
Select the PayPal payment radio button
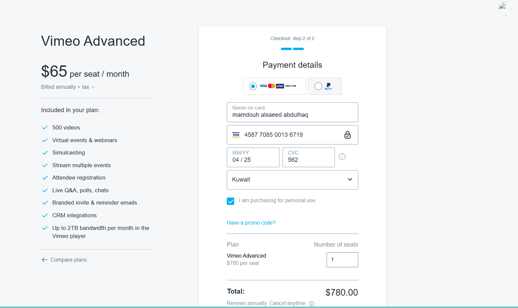coord(318,86)
